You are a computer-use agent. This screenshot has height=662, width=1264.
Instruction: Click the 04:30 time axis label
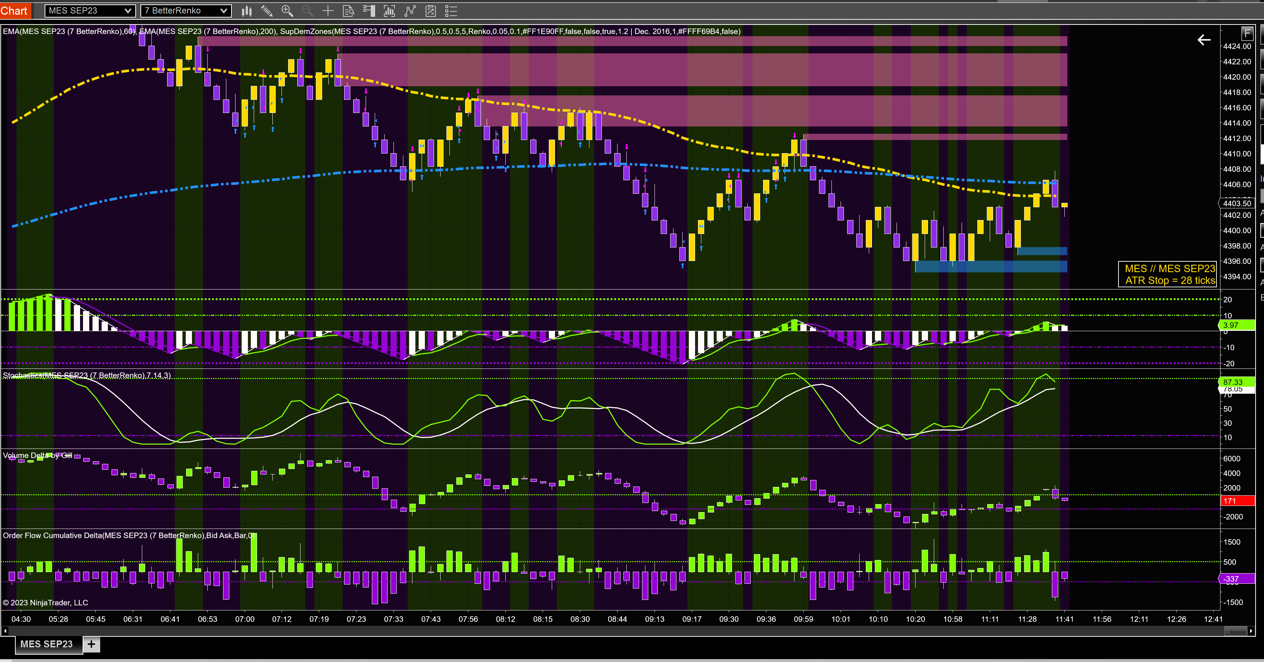click(21, 619)
